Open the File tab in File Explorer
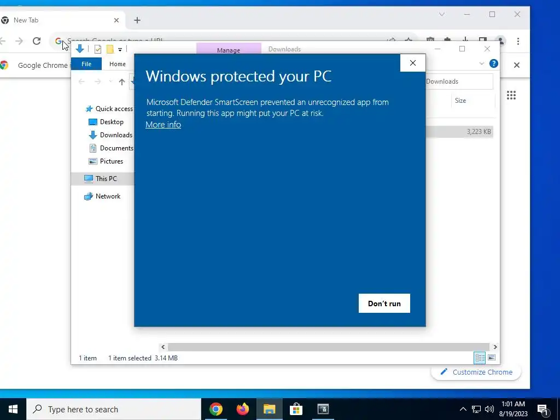Screen dimensions: 560x420 86,64
